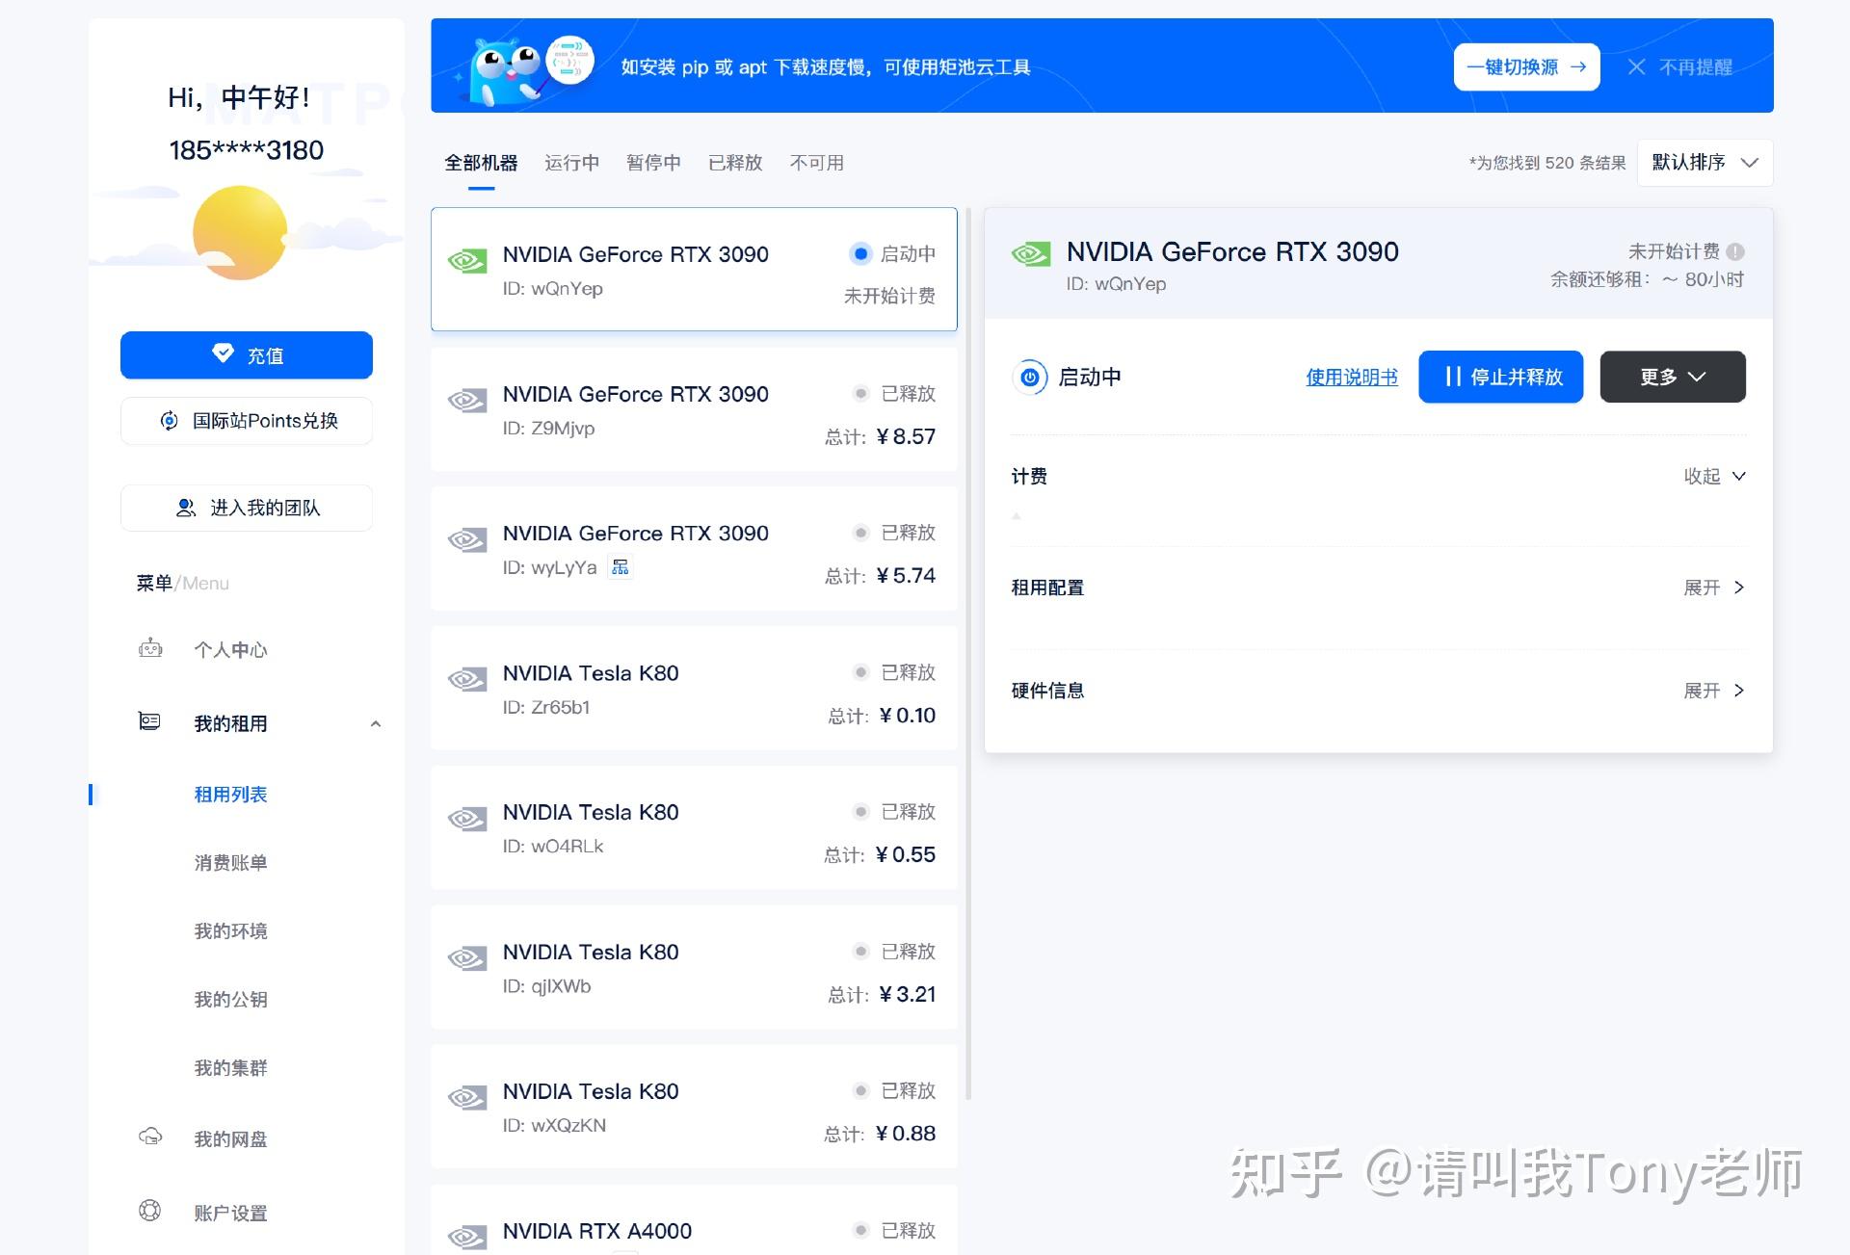Click the diamond icon on 充值 button
Viewport: 1850px width, 1255px height.
coord(223,353)
